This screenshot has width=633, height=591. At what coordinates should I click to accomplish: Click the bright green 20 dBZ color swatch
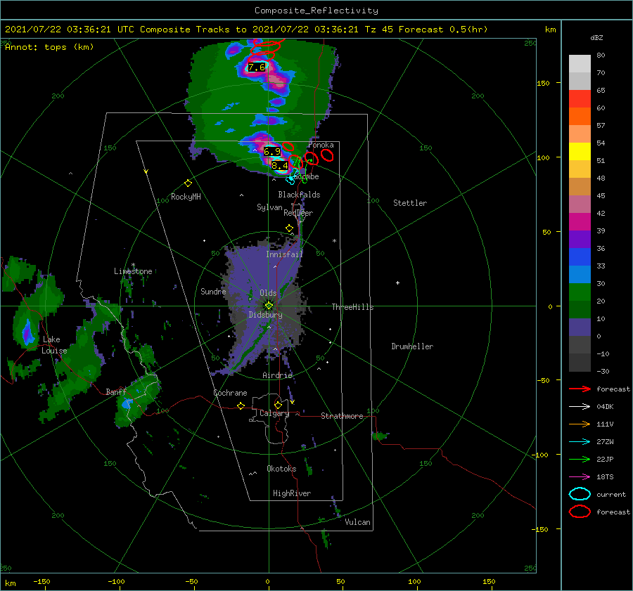tap(580, 292)
